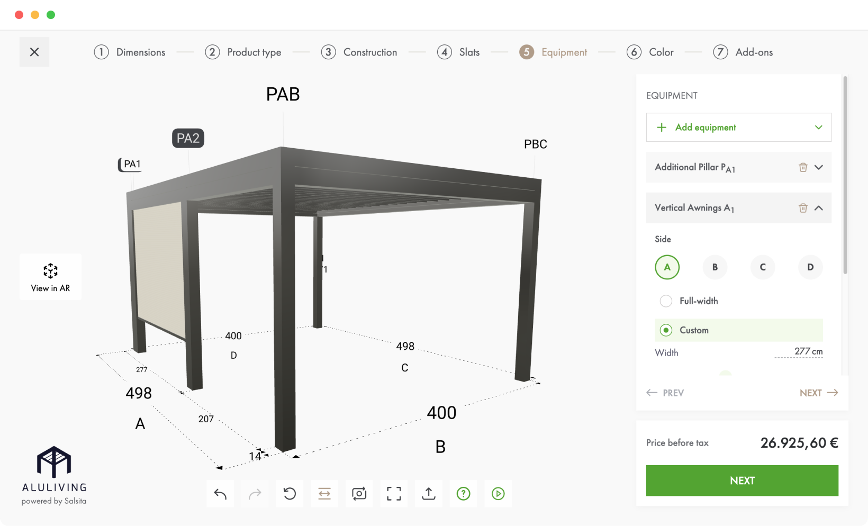Image resolution: width=868 pixels, height=526 pixels.
Task: Open the Add equipment dropdown
Action: coord(739,128)
